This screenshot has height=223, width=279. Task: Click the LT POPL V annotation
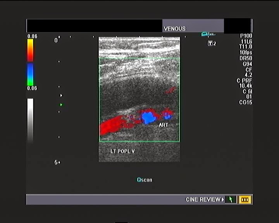click(122, 151)
